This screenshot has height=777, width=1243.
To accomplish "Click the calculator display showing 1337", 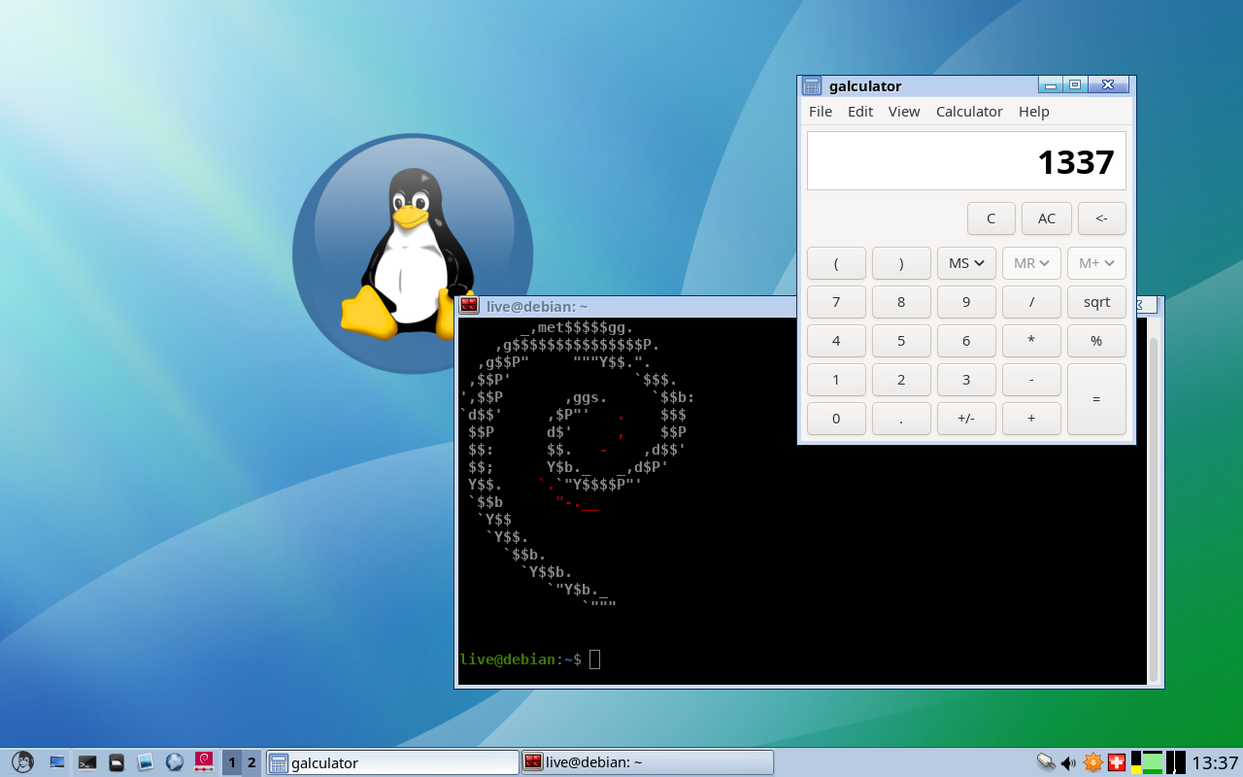I will [x=966, y=161].
